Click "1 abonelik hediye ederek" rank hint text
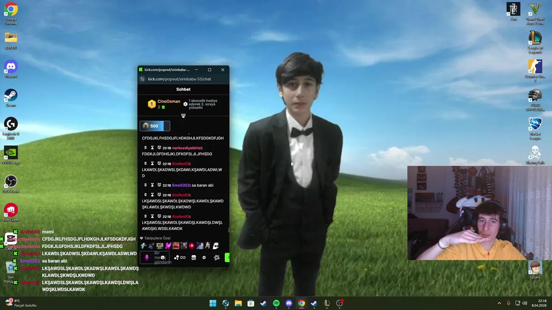Image resolution: width=552 pixels, height=310 pixels. (x=203, y=104)
